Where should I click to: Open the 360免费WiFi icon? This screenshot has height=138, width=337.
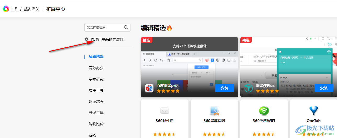[x=264, y=111]
